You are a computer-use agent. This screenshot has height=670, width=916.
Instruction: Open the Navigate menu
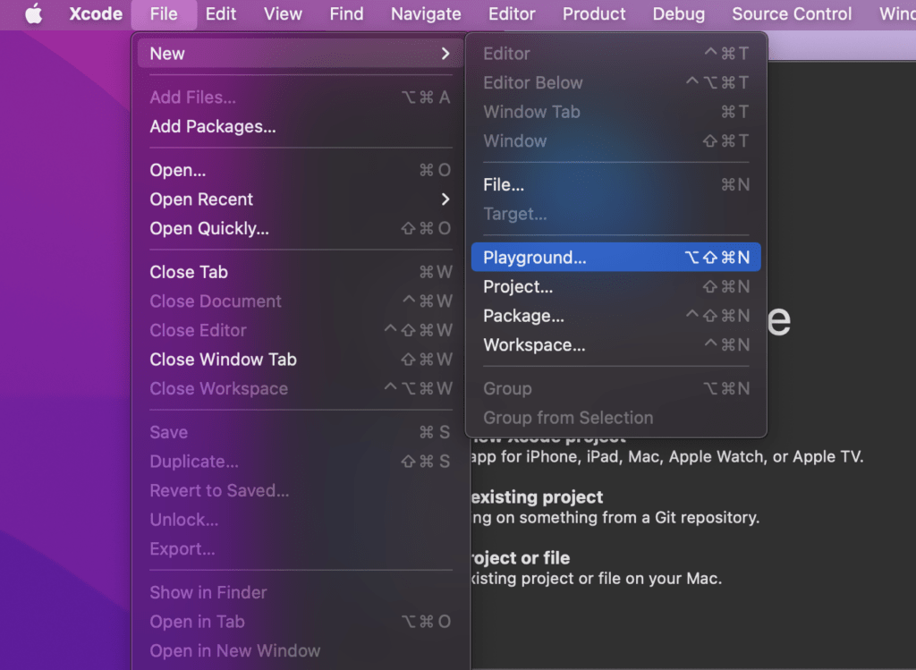click(426, 14)
